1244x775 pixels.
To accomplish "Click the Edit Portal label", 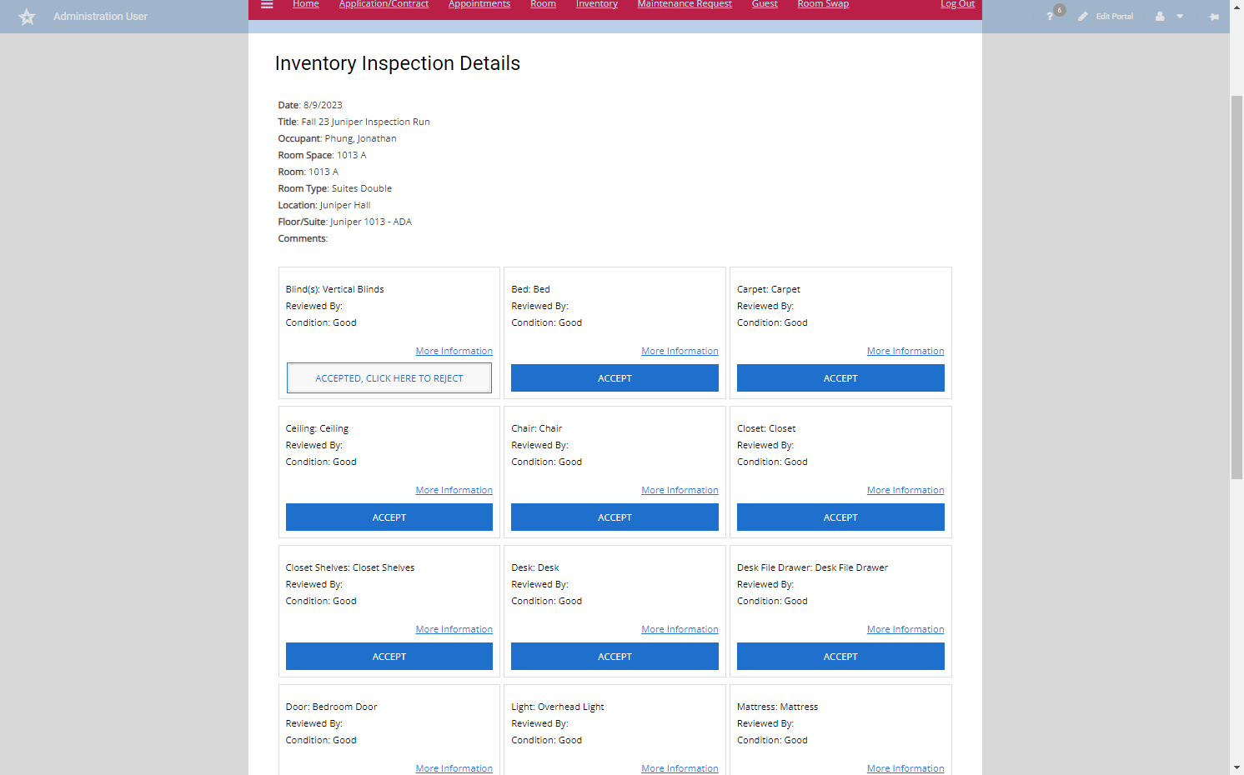I will pos(1115,17).
